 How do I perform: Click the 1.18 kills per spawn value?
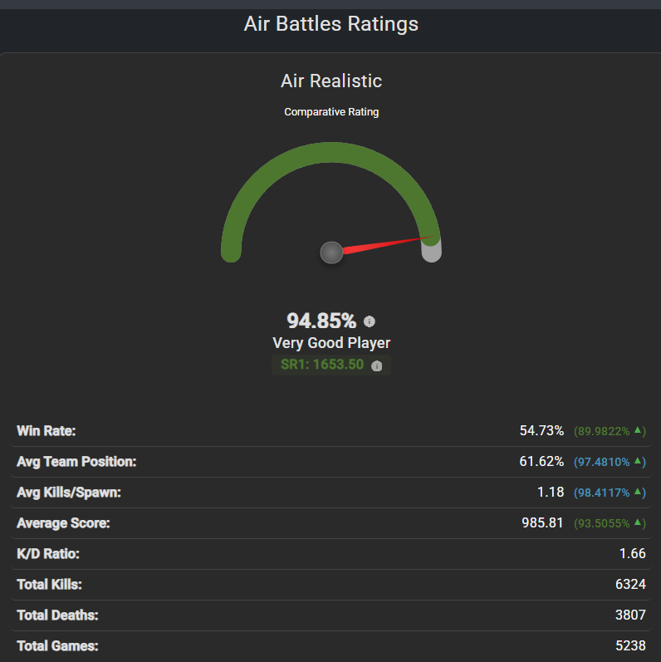[551, 493]
